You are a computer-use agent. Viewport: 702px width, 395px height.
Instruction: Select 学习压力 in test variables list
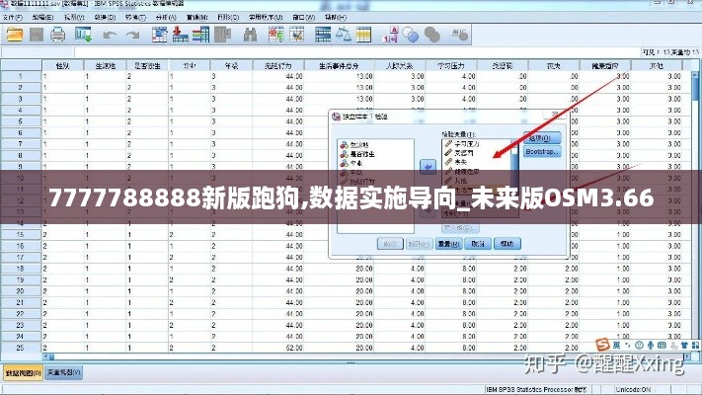pos(462,144)
